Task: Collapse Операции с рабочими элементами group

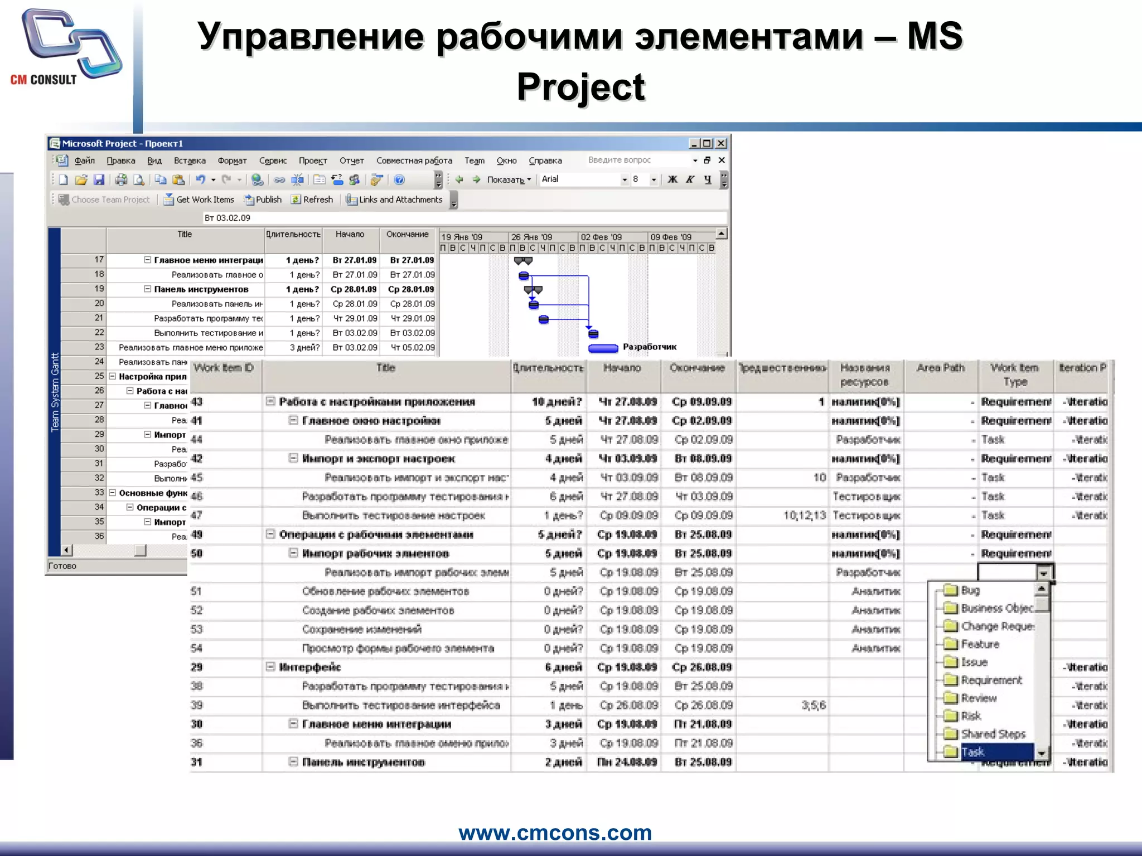Action: tap(270, 534)
